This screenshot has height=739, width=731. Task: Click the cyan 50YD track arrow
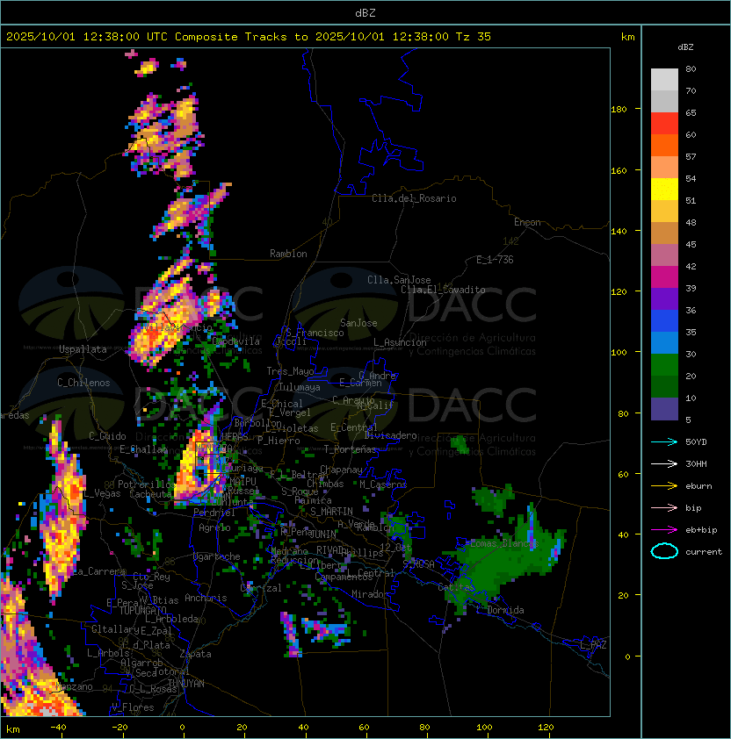pos(664,441)
